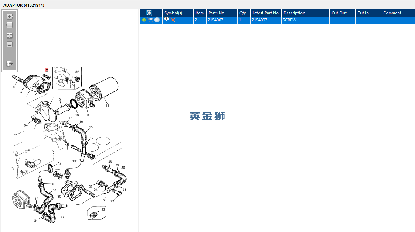Screen dimensions: 415x232
Task: Click the green gear icon in SCREW row
Action: pyautogui.click(x=144, y=20)
